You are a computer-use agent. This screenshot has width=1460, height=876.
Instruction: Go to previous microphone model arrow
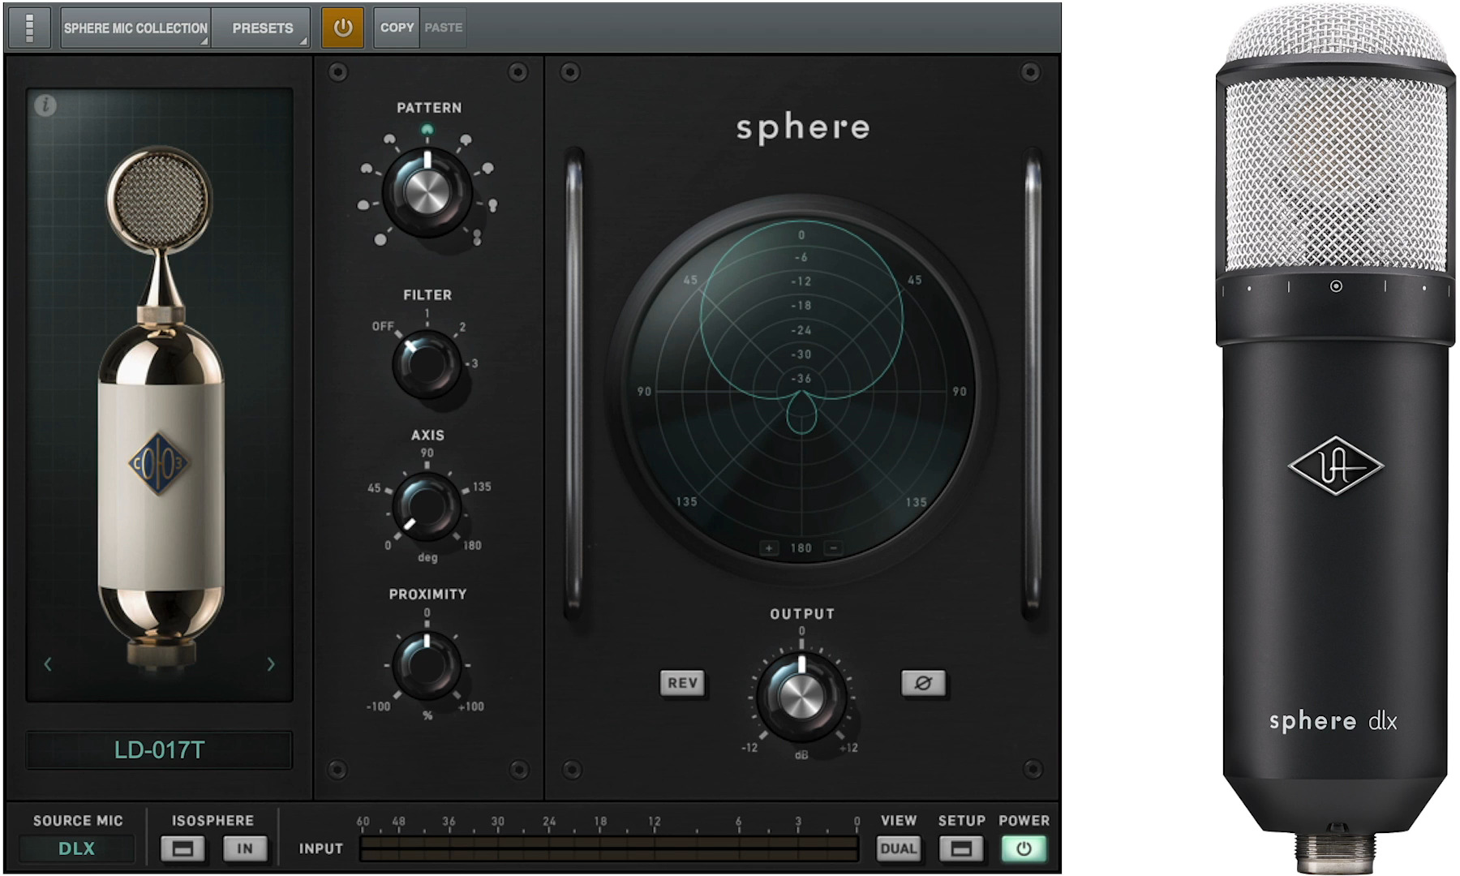[48, 664]
